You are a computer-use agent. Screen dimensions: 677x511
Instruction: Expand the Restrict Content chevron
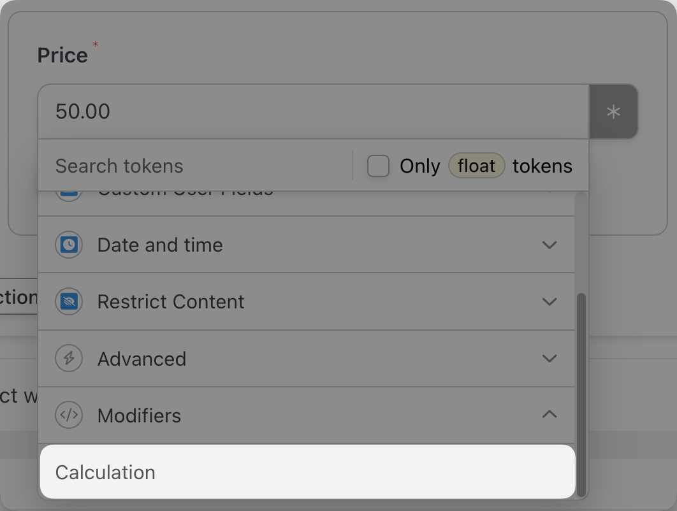549,301
